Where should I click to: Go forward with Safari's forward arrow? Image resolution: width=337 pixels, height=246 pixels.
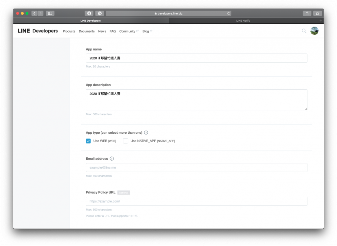point(40,13)
